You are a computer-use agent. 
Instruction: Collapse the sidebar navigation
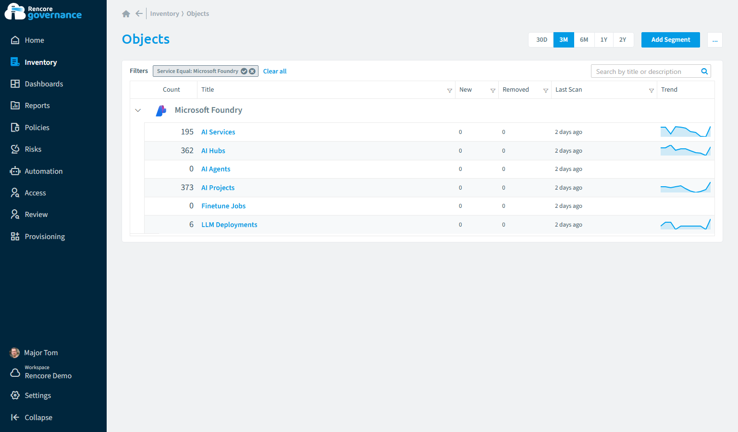[x=32, y=418]
